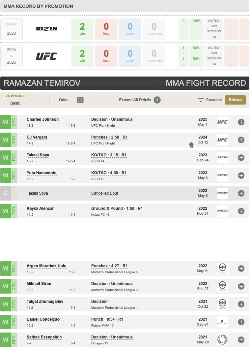
Task: Click the Odds dice icon
Action: click(x=80, y=100)
